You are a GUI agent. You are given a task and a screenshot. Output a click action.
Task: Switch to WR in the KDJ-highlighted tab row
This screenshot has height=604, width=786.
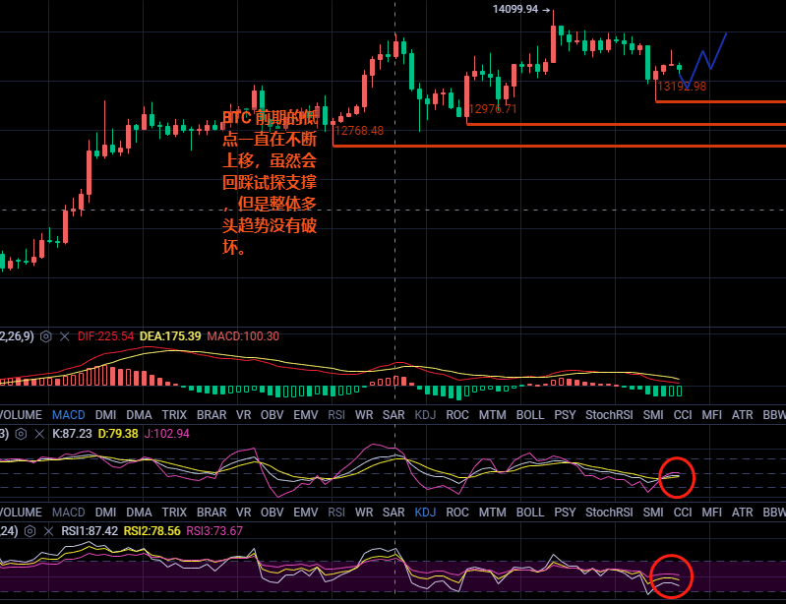click(x=364, y=513)
